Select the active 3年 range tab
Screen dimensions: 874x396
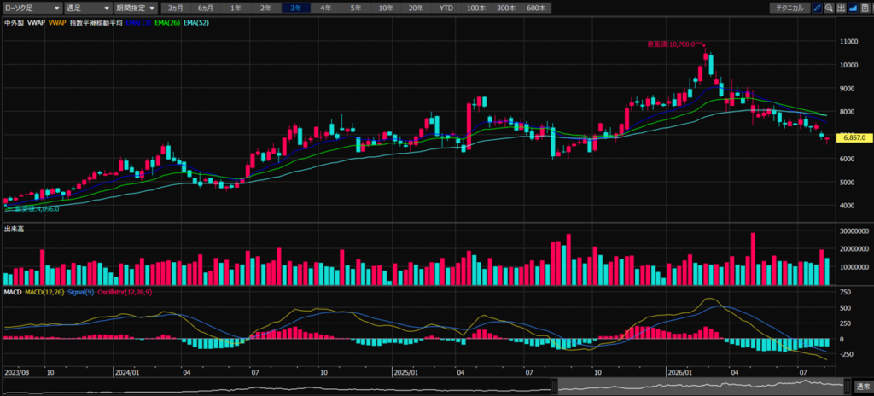296,8
